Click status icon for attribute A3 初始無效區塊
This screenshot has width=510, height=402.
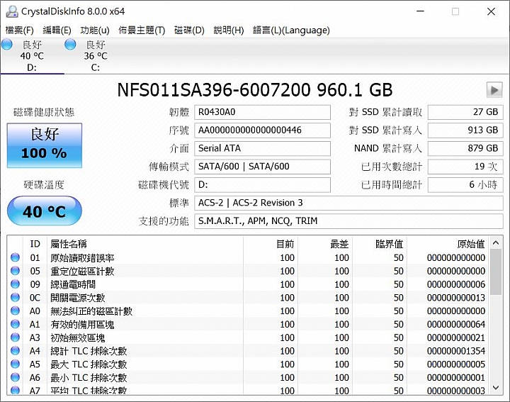click(x=15, y=337)
